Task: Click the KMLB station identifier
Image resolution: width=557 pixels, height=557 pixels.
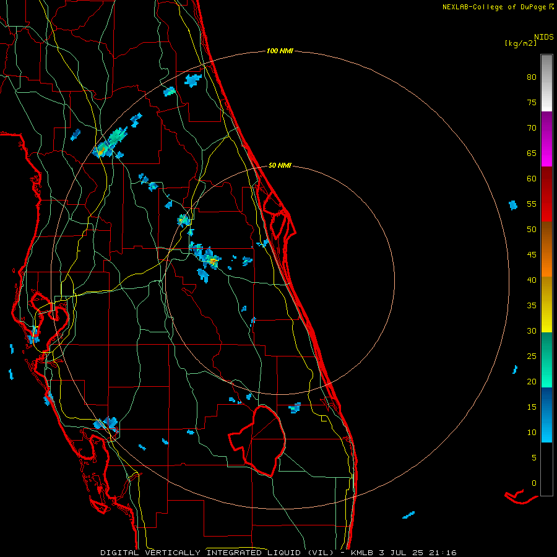Action: tap(362, 553)
